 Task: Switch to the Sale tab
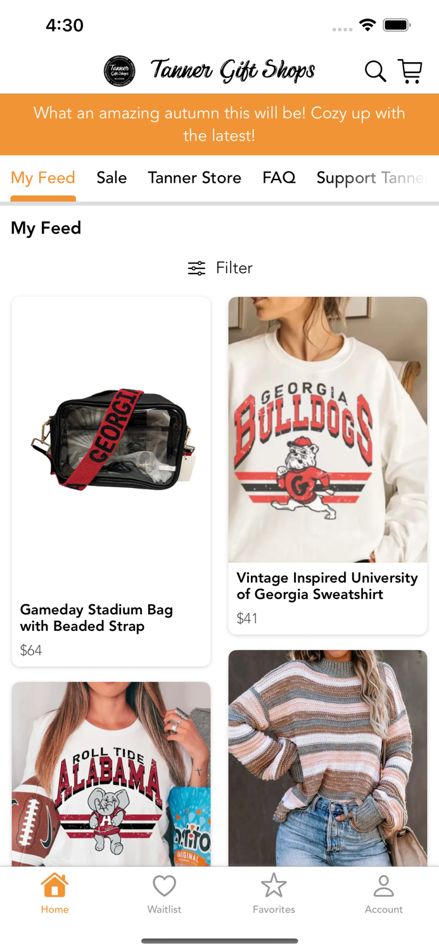click(x=111, y=178)
